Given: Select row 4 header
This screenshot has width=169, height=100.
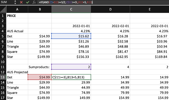Looking at the screenshot, I should coord(3,31).
